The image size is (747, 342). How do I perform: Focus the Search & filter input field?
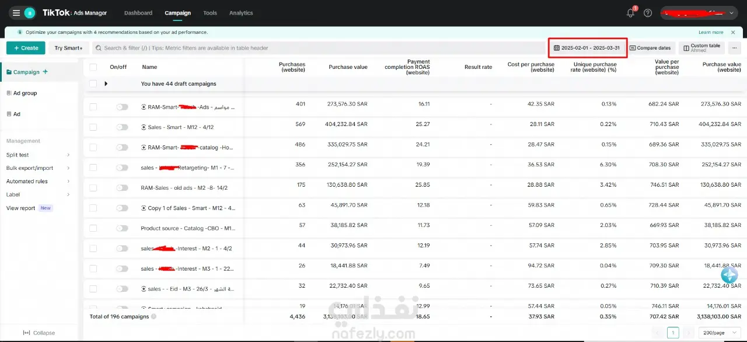click(319, 48)
